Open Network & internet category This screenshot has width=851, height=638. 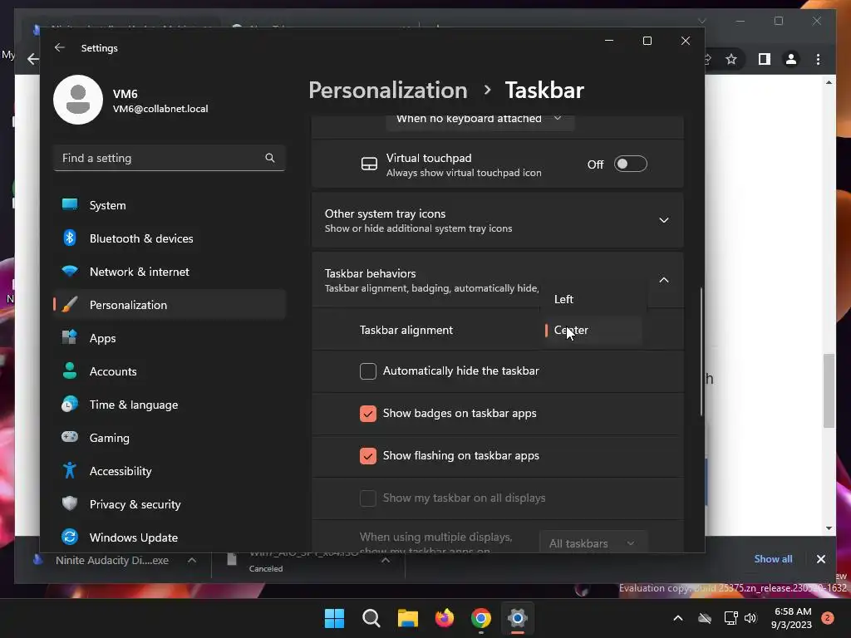pos(170,272)
